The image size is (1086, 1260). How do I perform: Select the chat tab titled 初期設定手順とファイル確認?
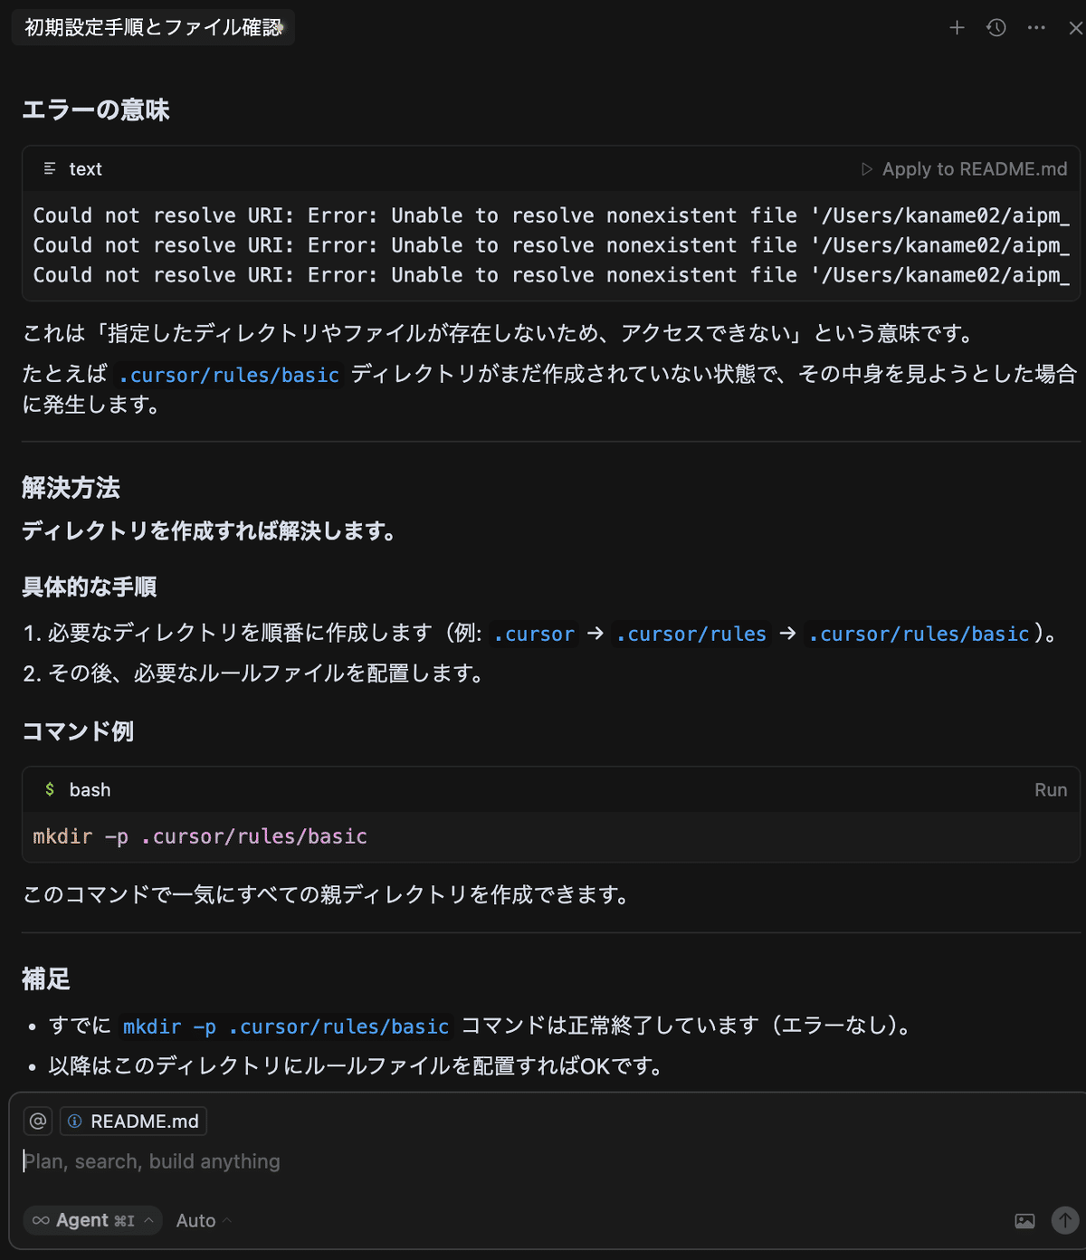(x=152, y=27)
